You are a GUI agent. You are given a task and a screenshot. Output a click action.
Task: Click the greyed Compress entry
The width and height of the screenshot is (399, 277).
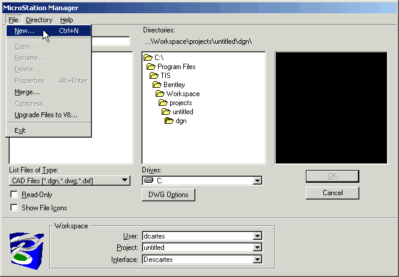[x=49, y=103]
